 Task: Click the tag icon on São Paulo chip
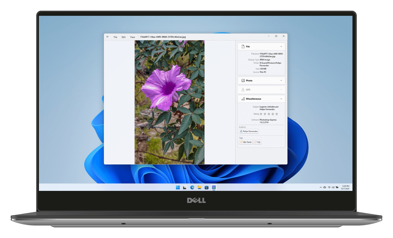241,142
